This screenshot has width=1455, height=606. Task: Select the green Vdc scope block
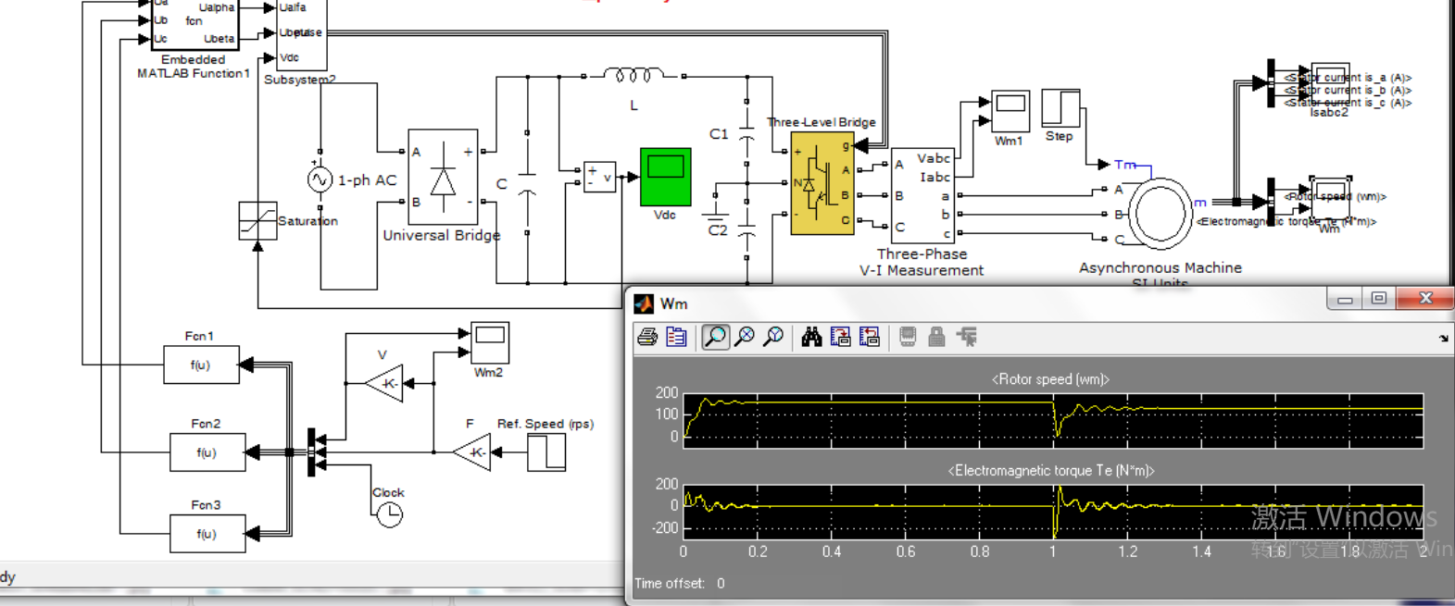pos(665,177)
